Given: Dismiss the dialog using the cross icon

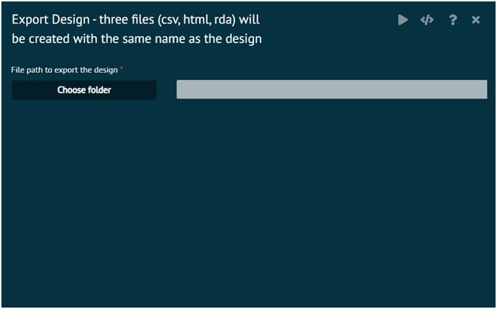Looking at the screenshot, I should [x=476, y=20].
